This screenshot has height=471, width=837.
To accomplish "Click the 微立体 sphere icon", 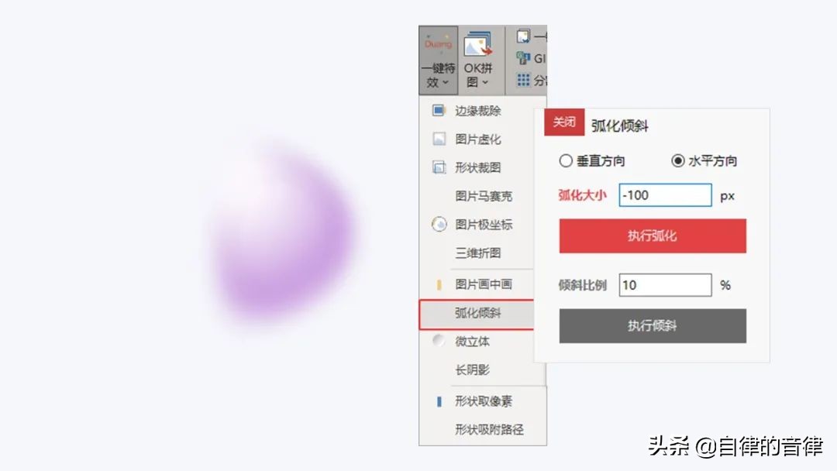I will [439, 340].
